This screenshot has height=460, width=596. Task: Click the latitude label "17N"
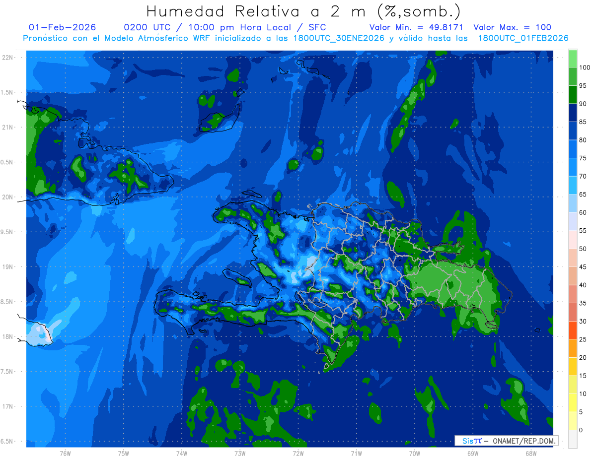(x=7, y=406)
